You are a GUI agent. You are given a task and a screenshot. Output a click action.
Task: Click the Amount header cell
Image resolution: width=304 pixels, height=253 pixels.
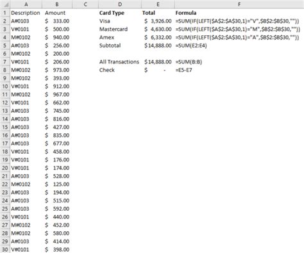55,13
